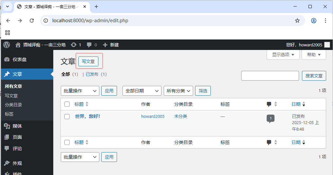333x175 pixels.
Task: Click the plus 新建 icon in admin bar
Action: tap(105, 45)
